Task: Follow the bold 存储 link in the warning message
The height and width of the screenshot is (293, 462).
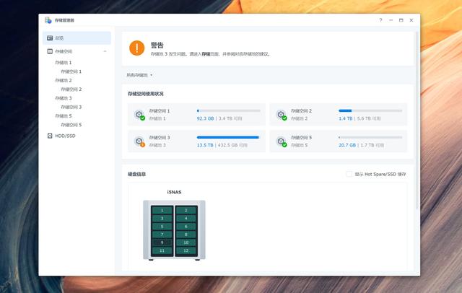Action: point(206,54)
